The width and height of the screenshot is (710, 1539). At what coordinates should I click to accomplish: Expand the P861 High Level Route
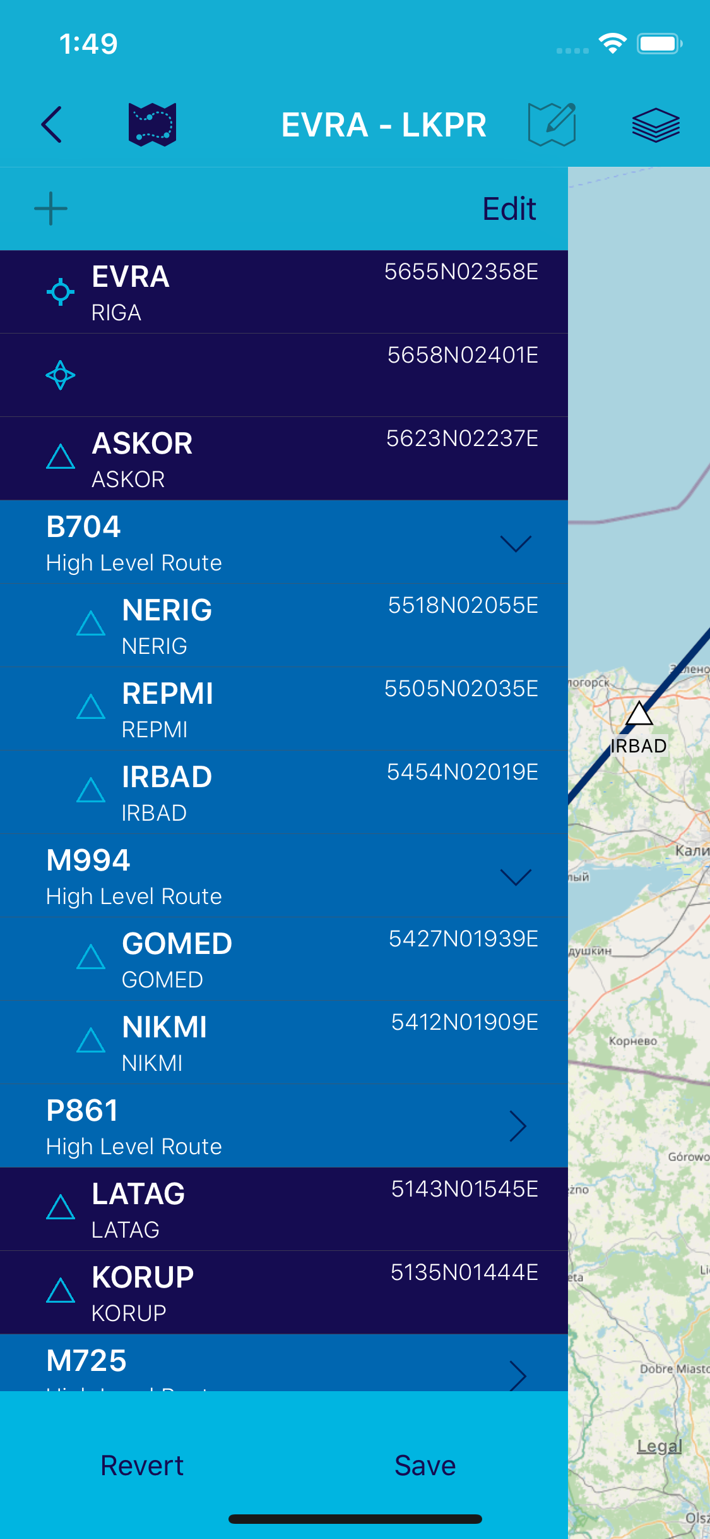click(x=518, y=1126)
